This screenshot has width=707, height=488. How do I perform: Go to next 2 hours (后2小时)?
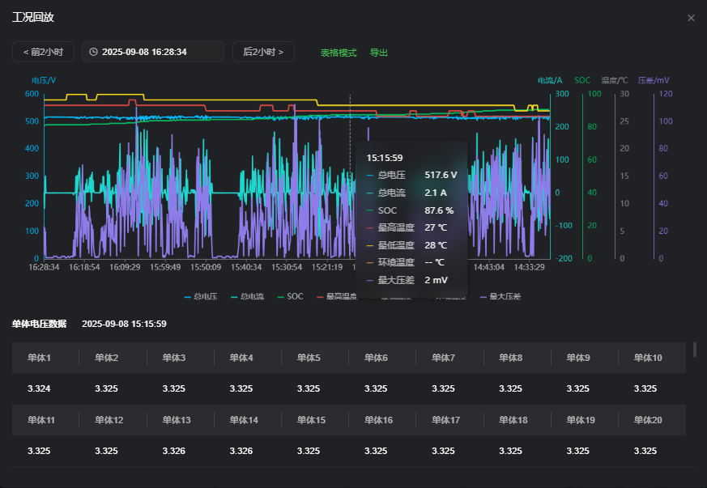click(x=263, y=52)
